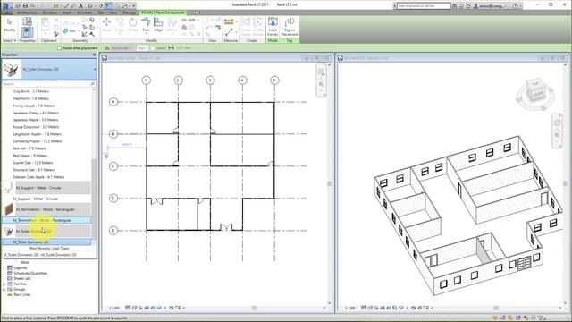Select Red Ash - 7.6 Meters type
The image size is (572, 322).
(x=29, y=148)
